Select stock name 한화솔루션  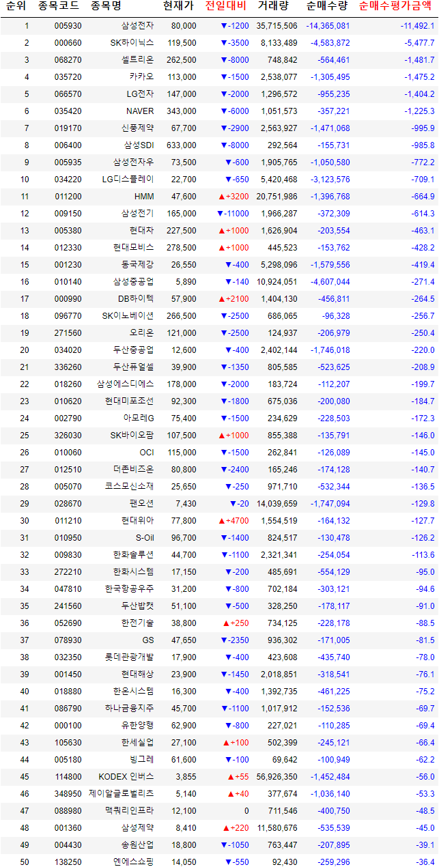coord(134,555)
